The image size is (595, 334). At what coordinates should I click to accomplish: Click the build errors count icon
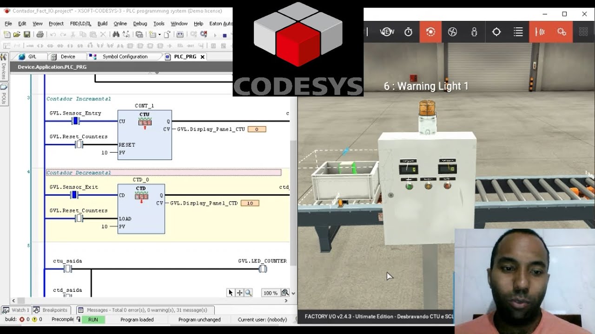pyautogui.click(x=22, y=320)
